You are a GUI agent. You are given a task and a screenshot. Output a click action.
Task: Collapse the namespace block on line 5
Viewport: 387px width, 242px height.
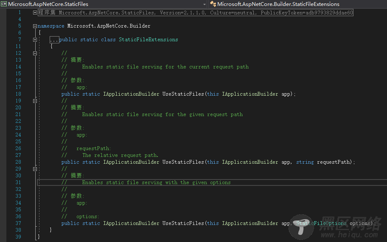tap(35, 26)
